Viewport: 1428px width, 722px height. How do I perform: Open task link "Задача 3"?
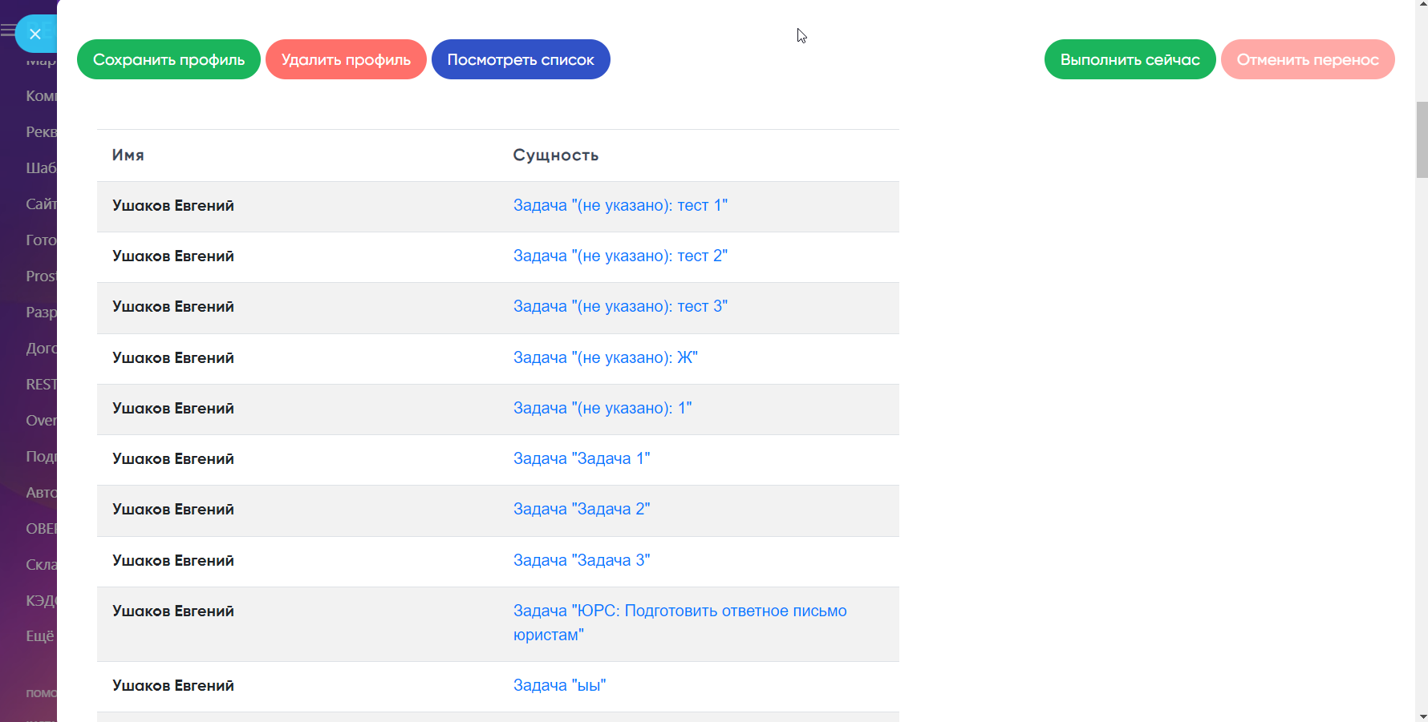coord(582,561)
